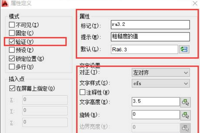This screenshot has width=200, height=133.
Task: Click the 提示 (Prompt) input field
Action: tap(150, 37)
